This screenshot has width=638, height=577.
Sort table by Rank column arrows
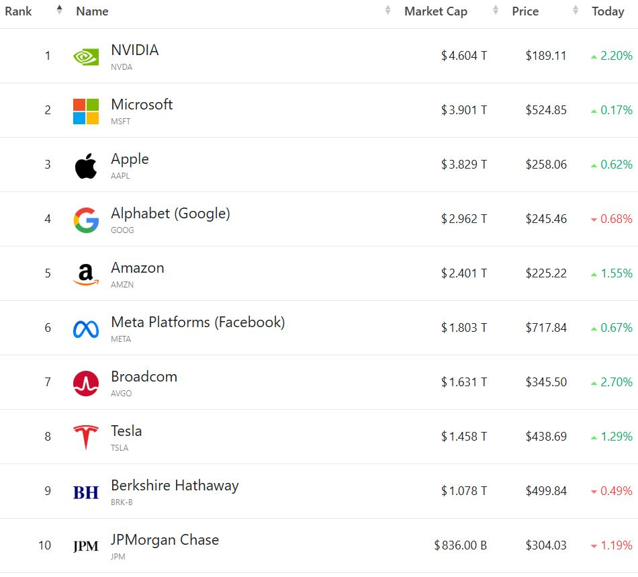coord(59,11)
